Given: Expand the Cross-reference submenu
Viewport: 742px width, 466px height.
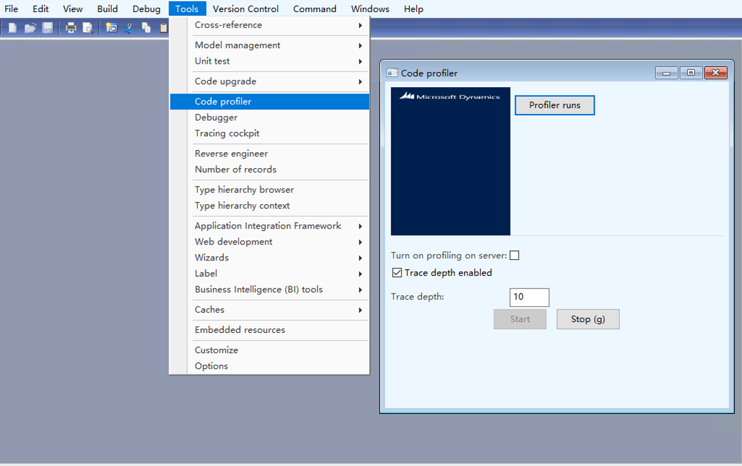Looking at the screenshot, I should click(x=269, y=25).
